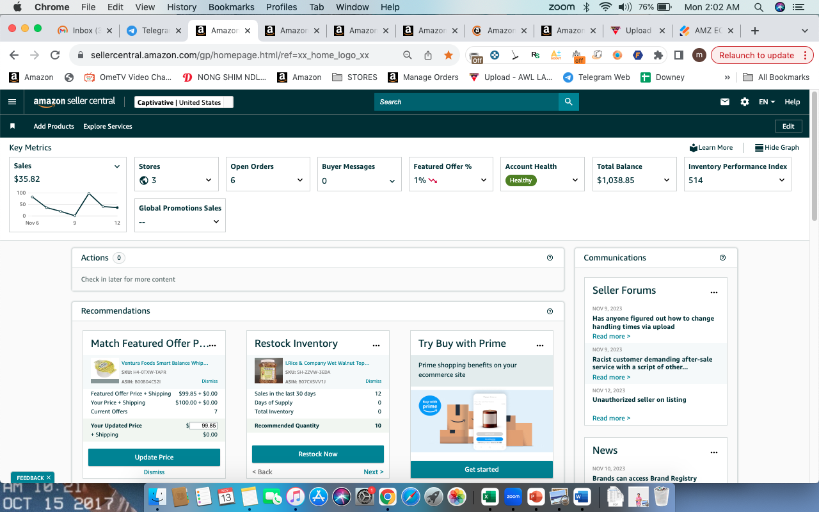The width and height of the screenshot is (819, 512).
Task: Click Get started for Buy with Prime
Action: (x=482, y=469)
